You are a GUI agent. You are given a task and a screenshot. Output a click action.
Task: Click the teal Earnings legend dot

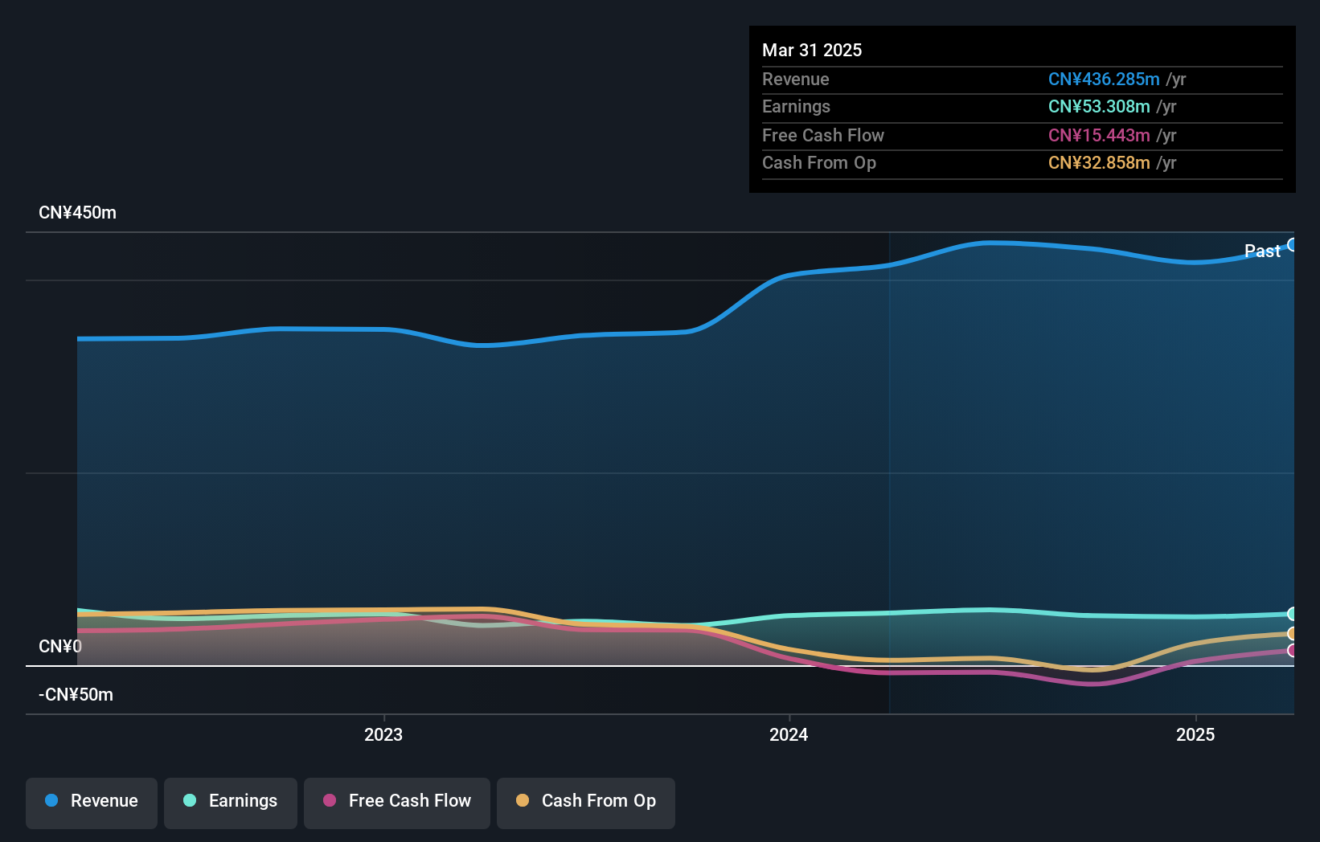190,800
